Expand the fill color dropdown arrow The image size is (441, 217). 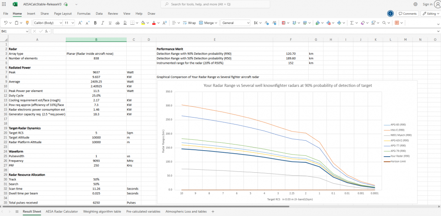pos(148,23)
